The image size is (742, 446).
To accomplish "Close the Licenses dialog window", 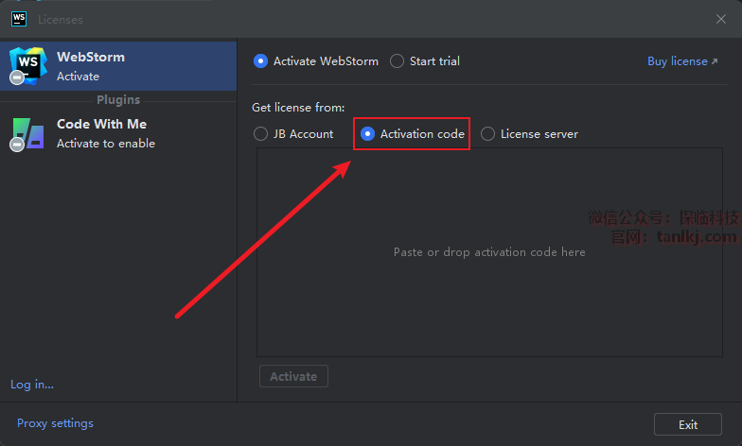I will pyautogui.click(x=721, y=19).
